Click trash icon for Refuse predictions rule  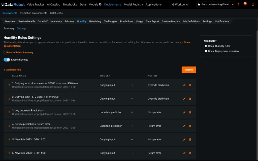point(190,126)
